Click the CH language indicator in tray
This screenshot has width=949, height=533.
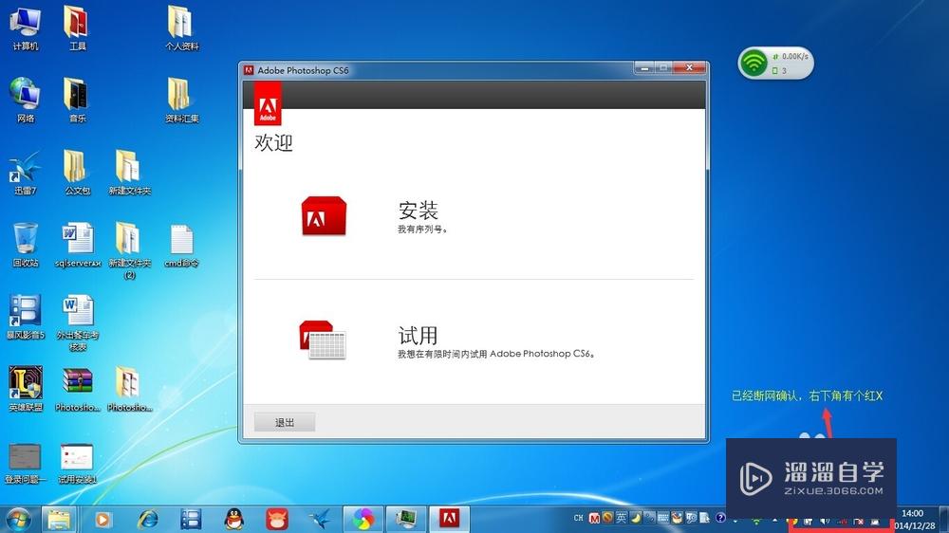pyautogui.click(x=579, y=518)
